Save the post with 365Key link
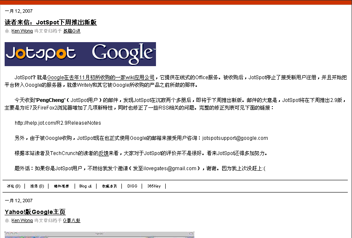 point(154,186)
